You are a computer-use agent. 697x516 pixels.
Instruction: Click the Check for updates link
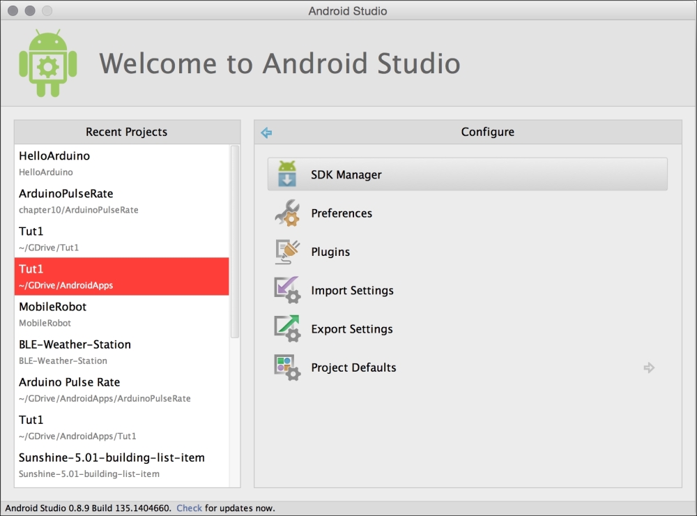[189, 508]
